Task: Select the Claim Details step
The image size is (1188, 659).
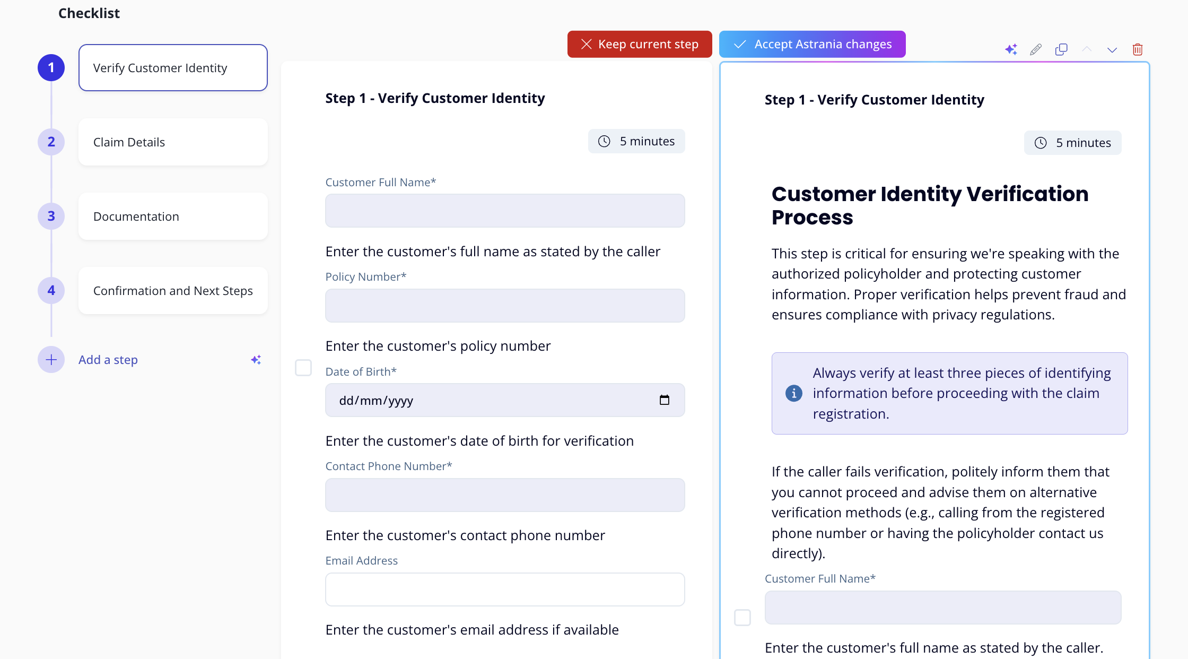Action: (x=173, y=142)
